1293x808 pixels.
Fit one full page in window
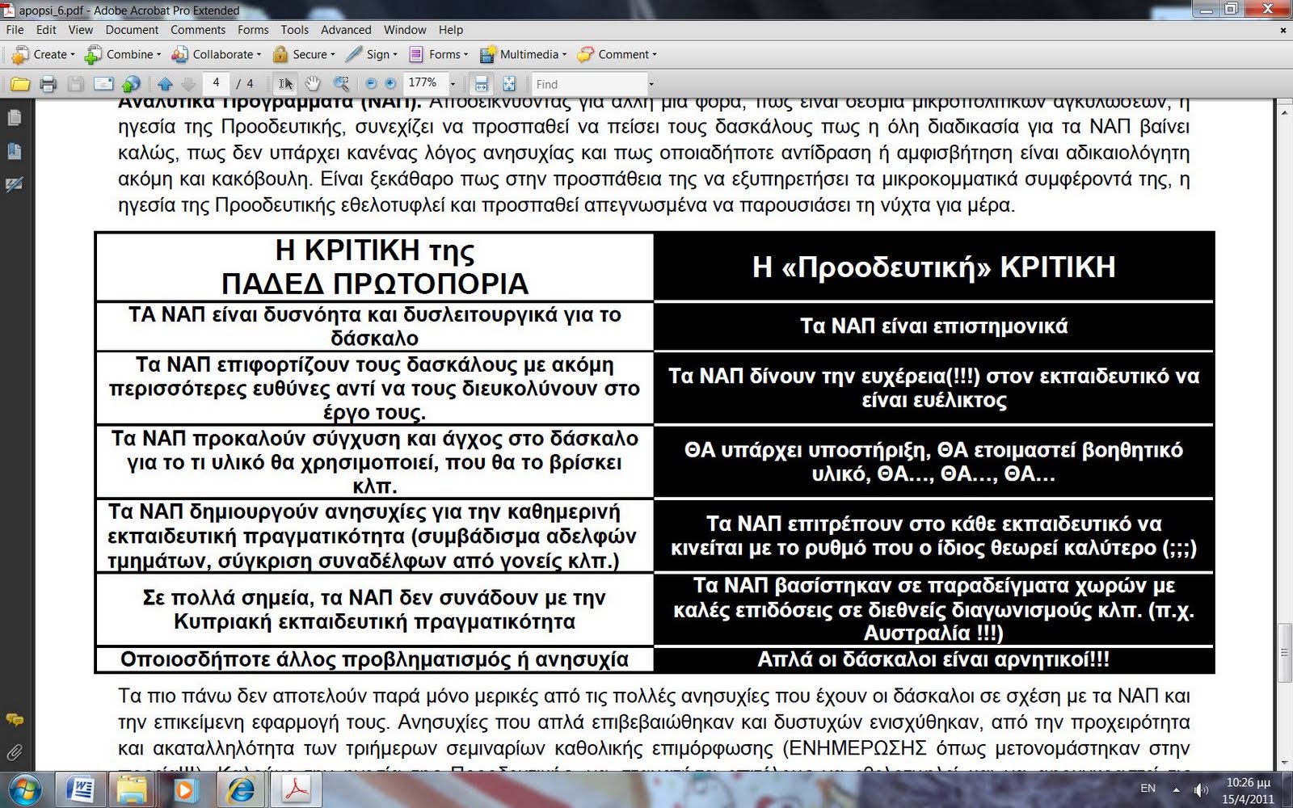pyautogui.click(x=509, y=84)
